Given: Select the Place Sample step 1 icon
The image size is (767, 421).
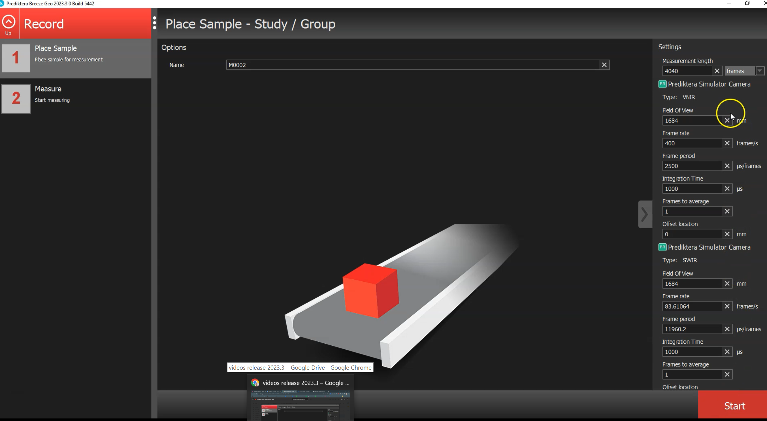Looking at the screenshot, I should pos(16,58).
